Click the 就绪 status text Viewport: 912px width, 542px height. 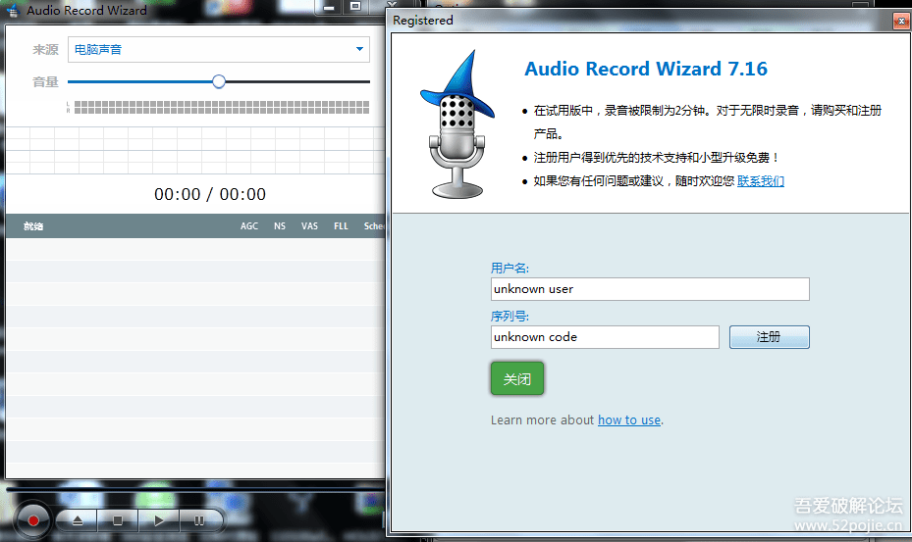pyautogui.click(x=33, y=226)
